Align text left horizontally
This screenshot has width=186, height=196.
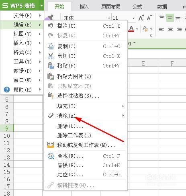pos(161,29)
